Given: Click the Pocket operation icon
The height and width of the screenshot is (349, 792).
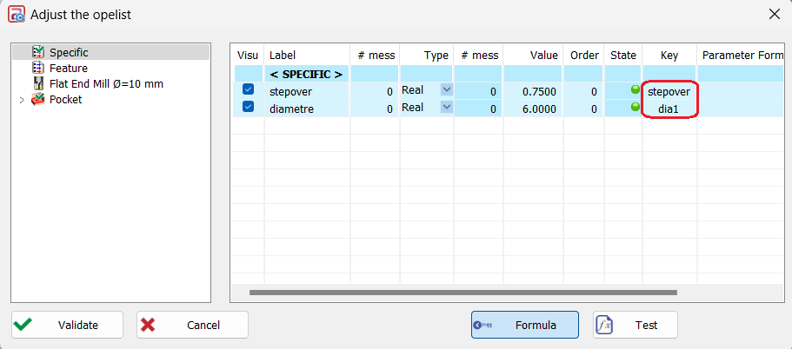Looking at the screenshot, I should click(x=38, y=100).
